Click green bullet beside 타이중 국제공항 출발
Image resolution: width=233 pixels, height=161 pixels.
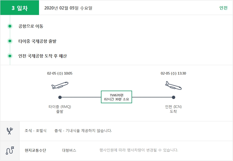(10, 41)
